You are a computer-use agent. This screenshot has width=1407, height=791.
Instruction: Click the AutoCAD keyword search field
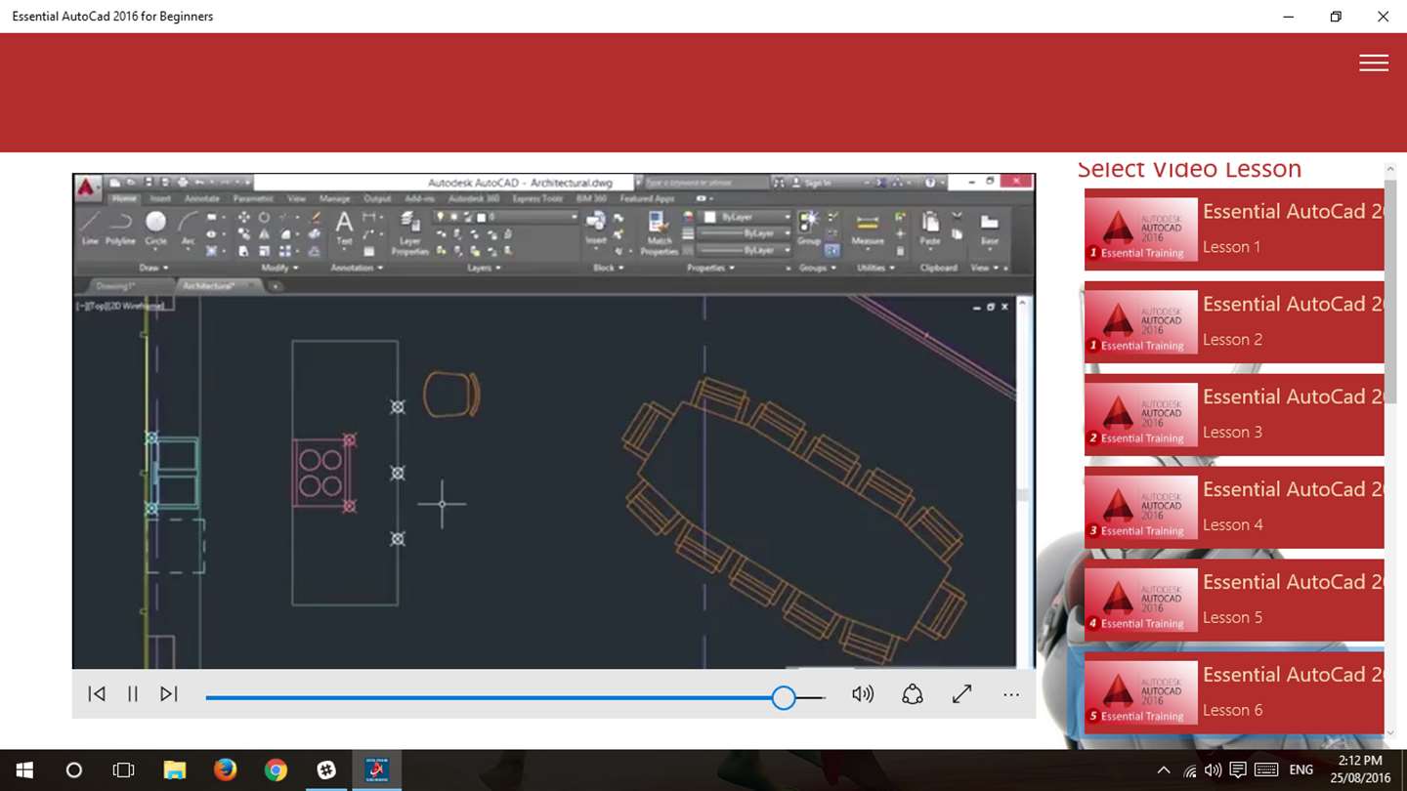[705, 183]
